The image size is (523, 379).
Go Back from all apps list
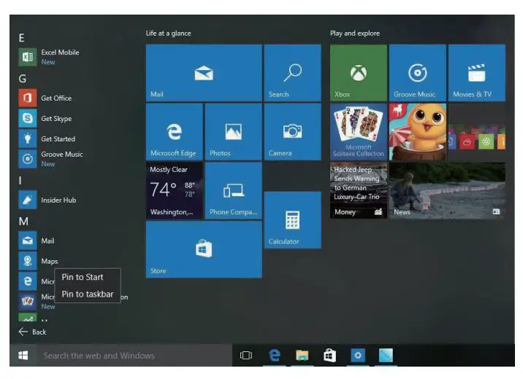click(x=32, y=332)
